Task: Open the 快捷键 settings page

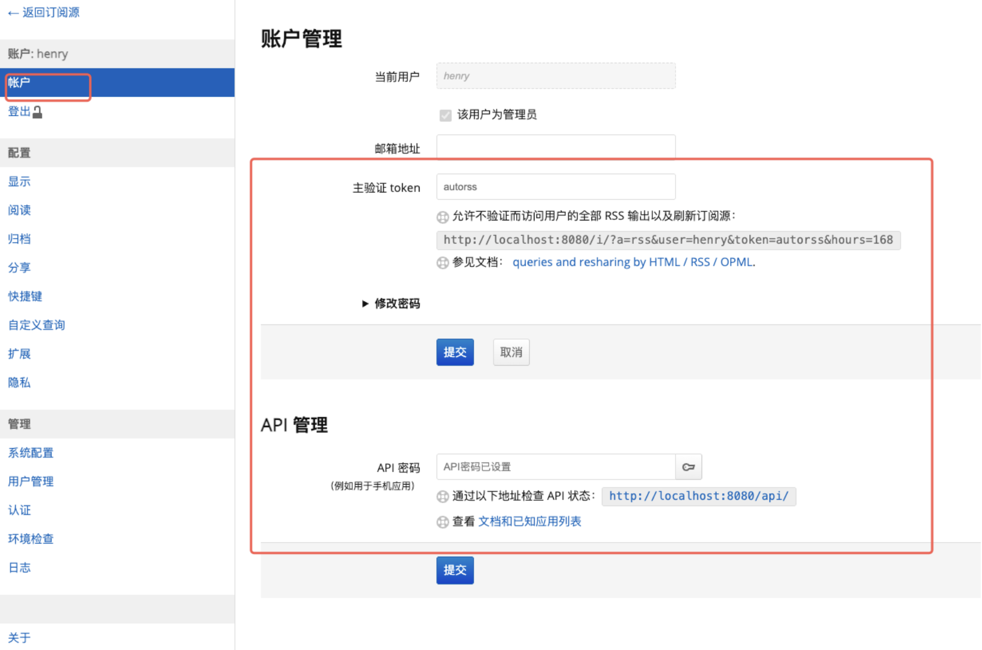Action: click(x=25, y=296)
